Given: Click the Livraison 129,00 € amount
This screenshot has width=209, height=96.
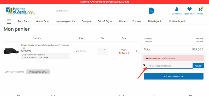Looking at the screenshot, I should point(199,41).
